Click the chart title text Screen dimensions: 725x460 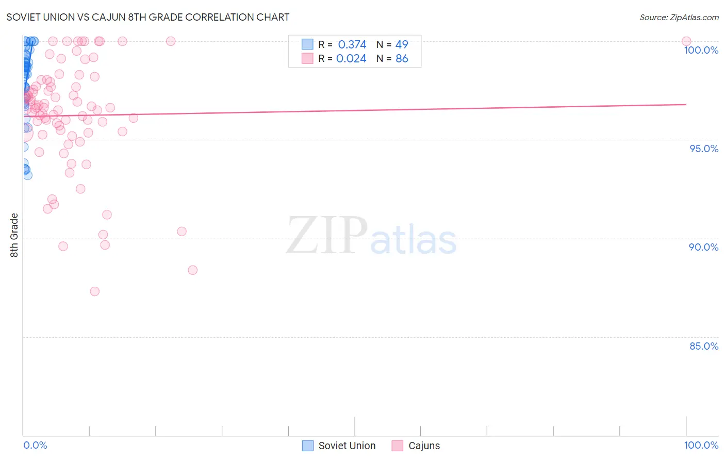148,17
